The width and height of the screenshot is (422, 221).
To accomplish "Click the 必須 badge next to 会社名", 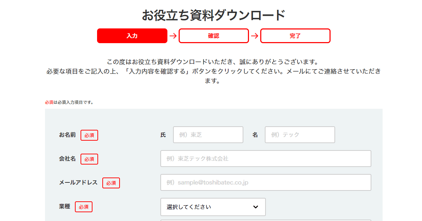I will click(x=89, y=159).
